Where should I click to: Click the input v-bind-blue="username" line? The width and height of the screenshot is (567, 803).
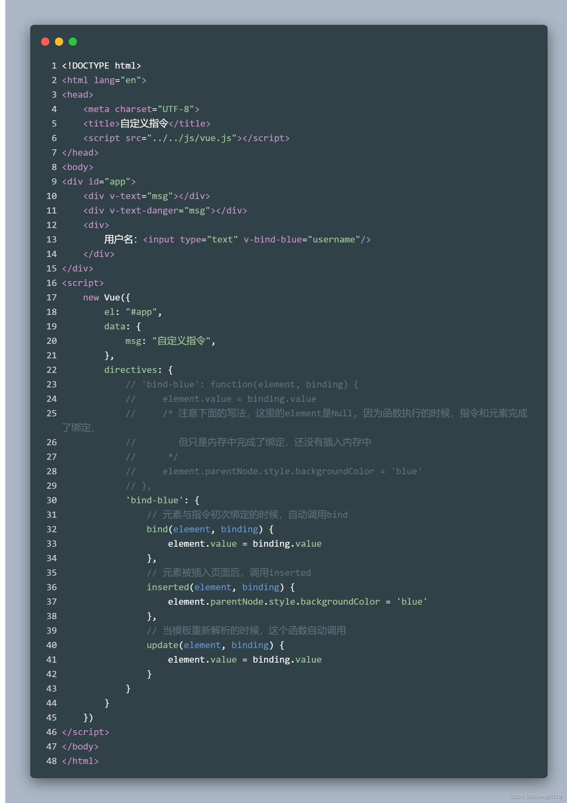tap(237, 240)
